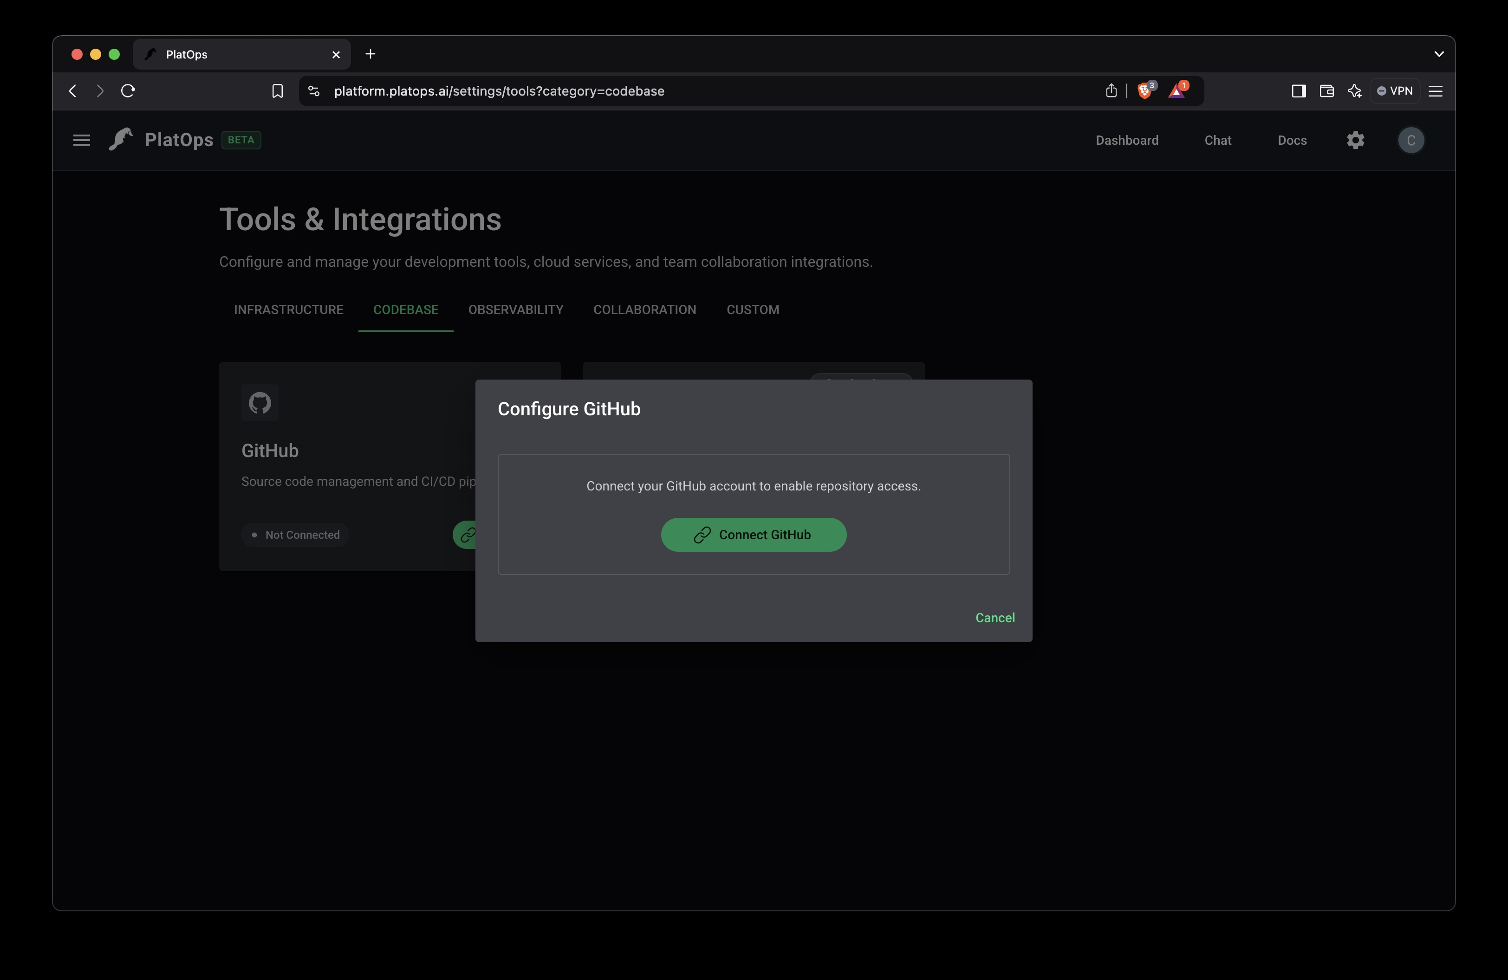Screen dimensions: 1508x980
Task: Switch to Infrastructure tab
Action: pos(288,309)
